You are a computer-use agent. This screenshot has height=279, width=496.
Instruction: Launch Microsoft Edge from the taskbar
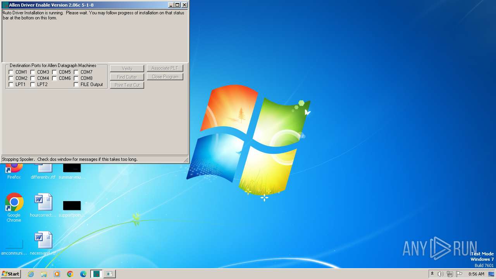tap(83, 274)
